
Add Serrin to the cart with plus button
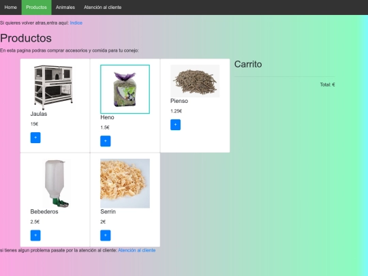tap(106, 235)
